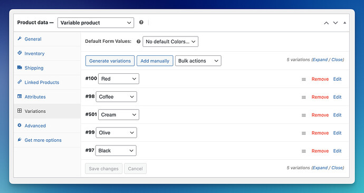The width and height of the screenshot is (364, 193).
Task: Open the No default Colors dropdown
Action: pos(170,42)
